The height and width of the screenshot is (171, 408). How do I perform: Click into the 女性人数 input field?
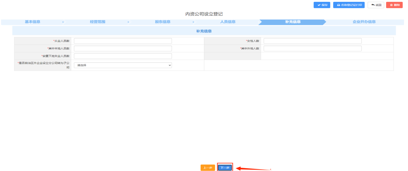(x=312, y=41)
